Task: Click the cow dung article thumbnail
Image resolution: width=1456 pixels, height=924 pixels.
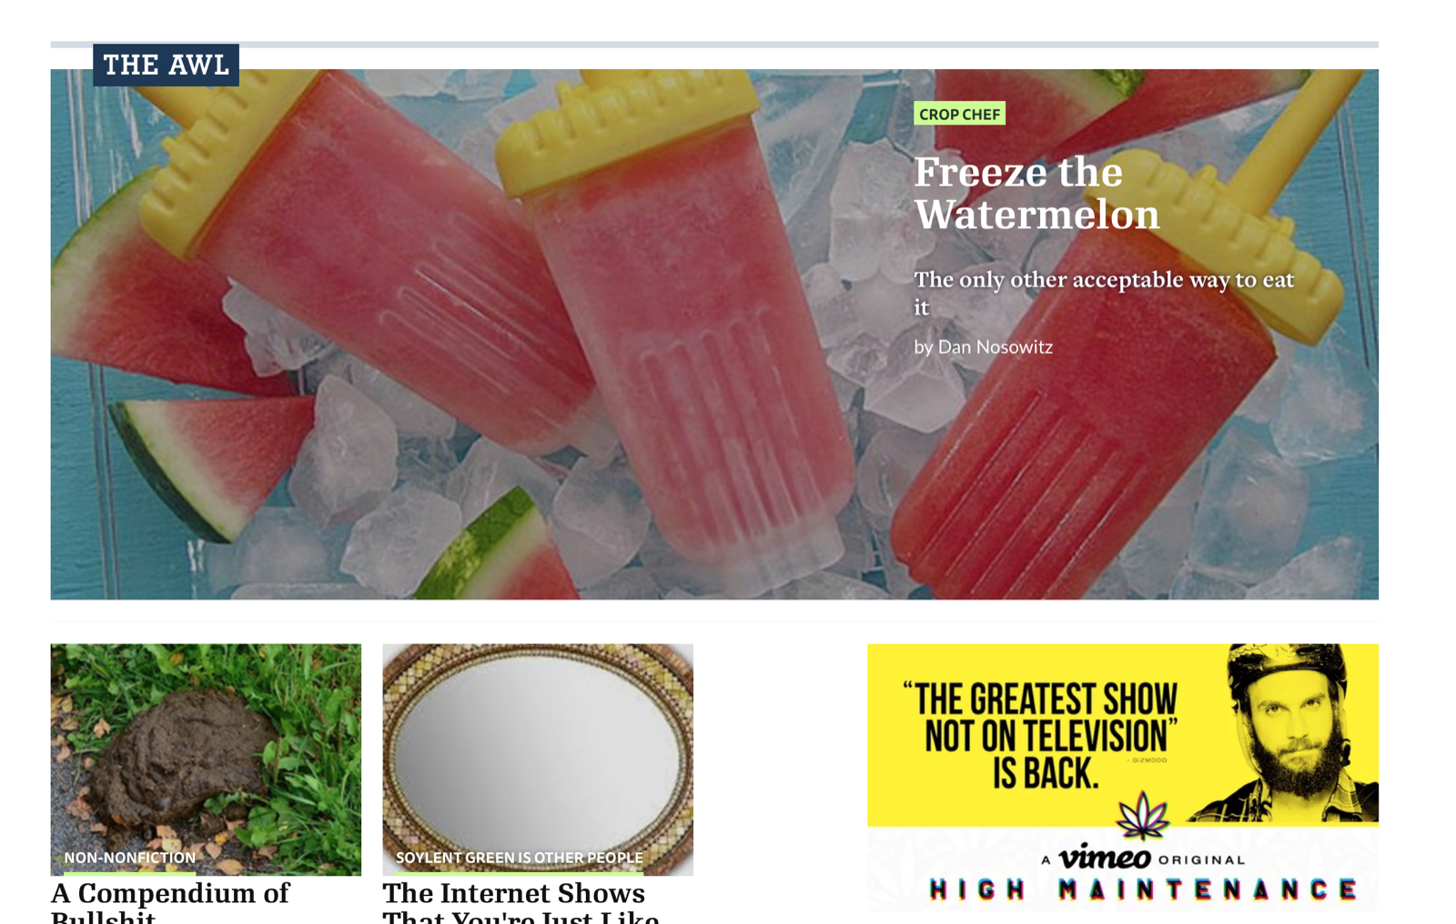Action: (x=206, y=759)
